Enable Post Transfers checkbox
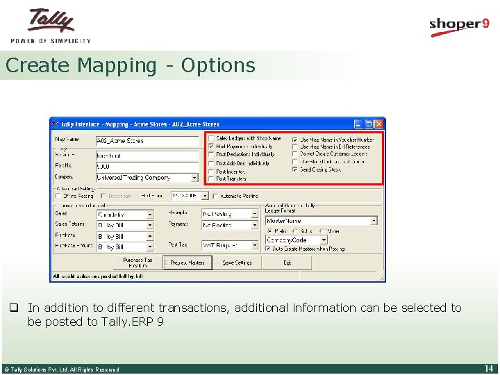The width and height of the screenshot is (500, 375). coord(211,178)
